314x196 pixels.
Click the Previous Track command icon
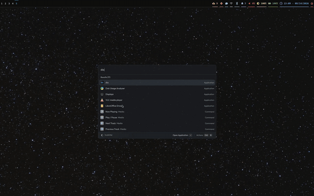pyautogui.click(x=102, y=129)
